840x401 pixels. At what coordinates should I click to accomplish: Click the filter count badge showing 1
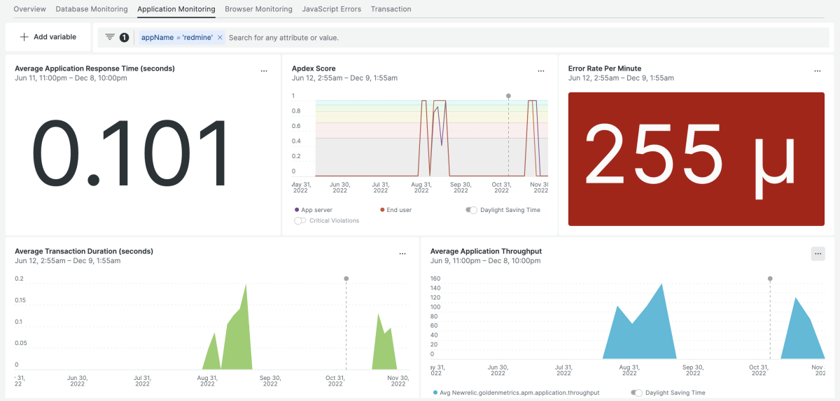coord(125,38)
